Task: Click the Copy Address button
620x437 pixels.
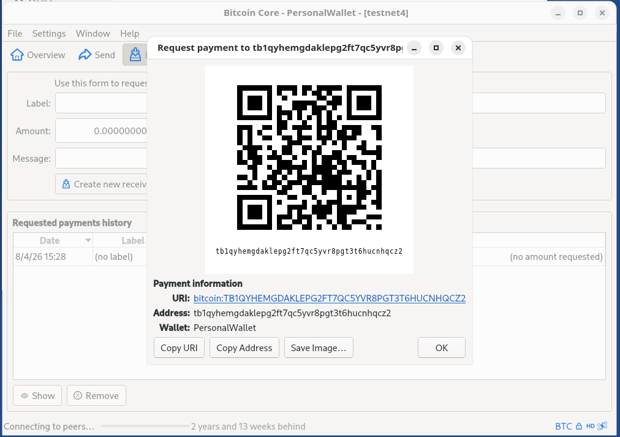Action: point(244,348)
